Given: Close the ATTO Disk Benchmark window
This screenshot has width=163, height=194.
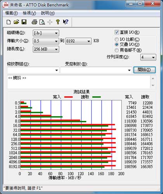Looking at the screenshot, I should [152, 4].
